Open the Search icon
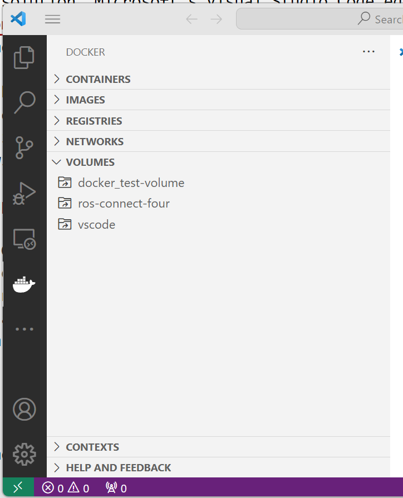403x498 pixels. pos(24,102)
